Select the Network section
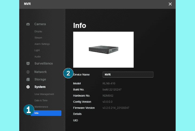This screenshot has width=195, height=131. tap(40, 72)
